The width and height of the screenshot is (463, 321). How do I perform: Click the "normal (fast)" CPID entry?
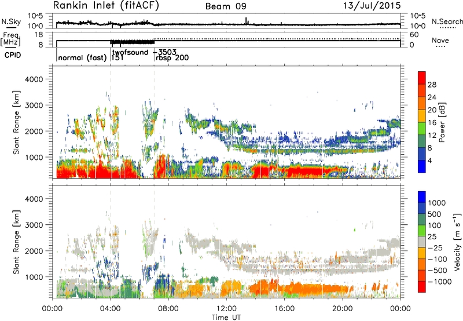tap(82, 57)
